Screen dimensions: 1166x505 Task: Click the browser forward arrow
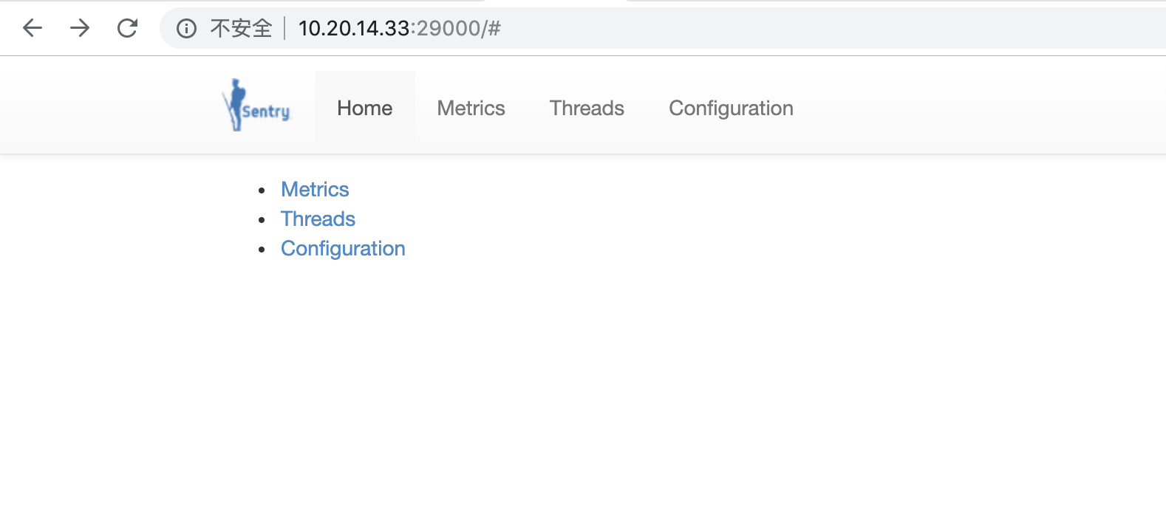80,28
